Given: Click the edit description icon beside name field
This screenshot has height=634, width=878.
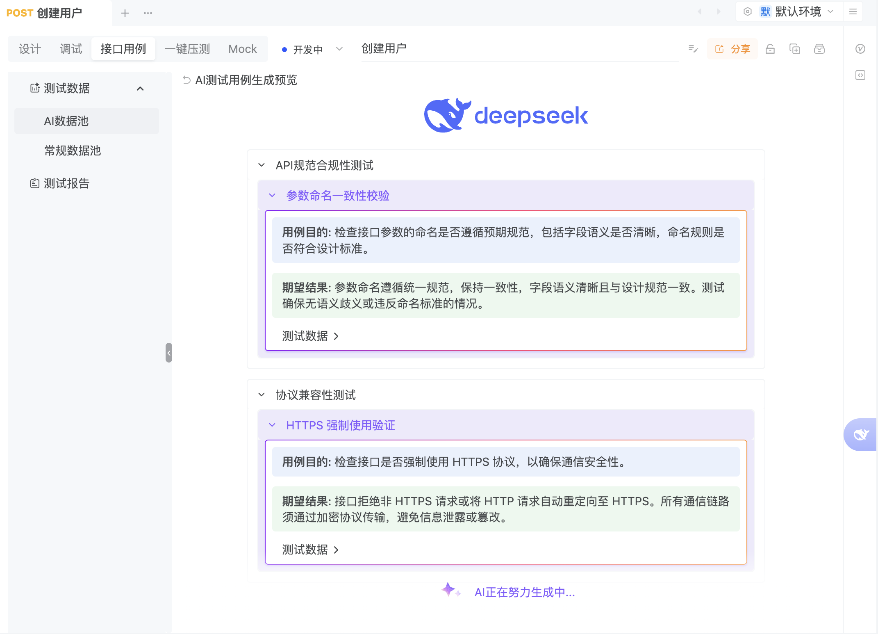Looking at the screenshot, I should coord(693,49).
